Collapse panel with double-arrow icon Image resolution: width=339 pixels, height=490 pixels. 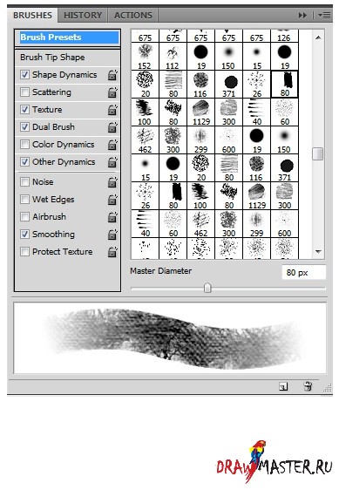tap(302, 15)
